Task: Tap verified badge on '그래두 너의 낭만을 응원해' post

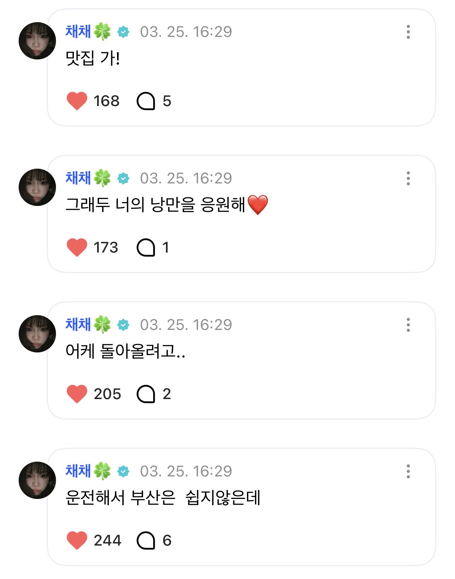Action: pyautogui.click(x=123, y=178)
